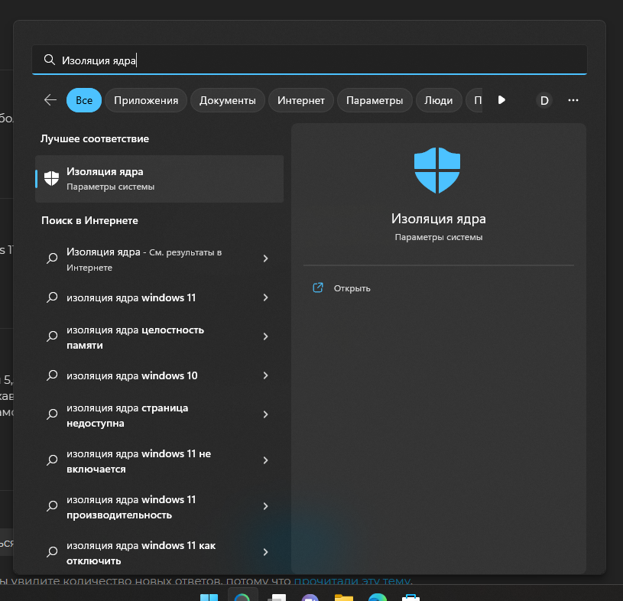Select the suggestion "изоляция ядра windows 10"

159,375
